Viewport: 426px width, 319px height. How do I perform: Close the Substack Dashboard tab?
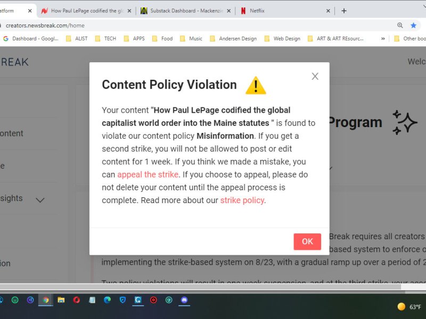point(229,11)
